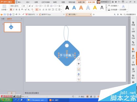The width and height of the screenshot is (137, 102).
Task: Open Properties (属性) in right sidebar
Action: tap(133, 50)
